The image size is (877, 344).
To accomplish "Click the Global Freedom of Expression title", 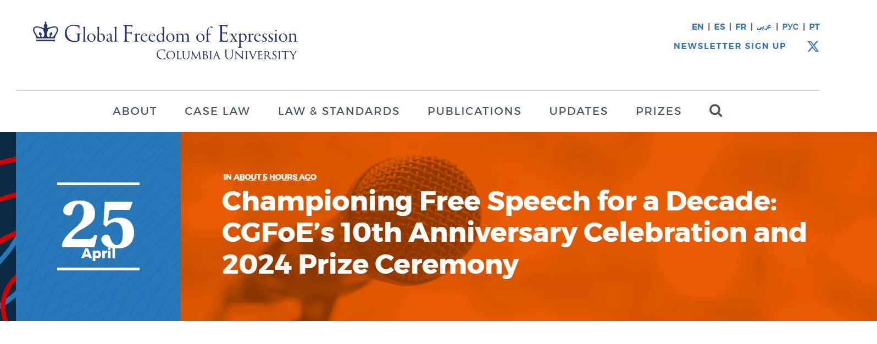I will [181, 35].
